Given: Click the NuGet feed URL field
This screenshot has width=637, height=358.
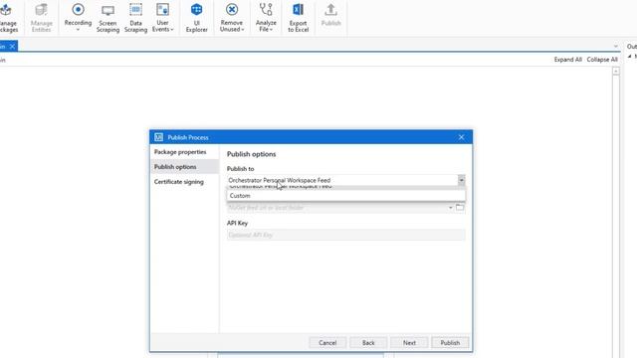Looking at the screenshot, I should tap(337, 208).
